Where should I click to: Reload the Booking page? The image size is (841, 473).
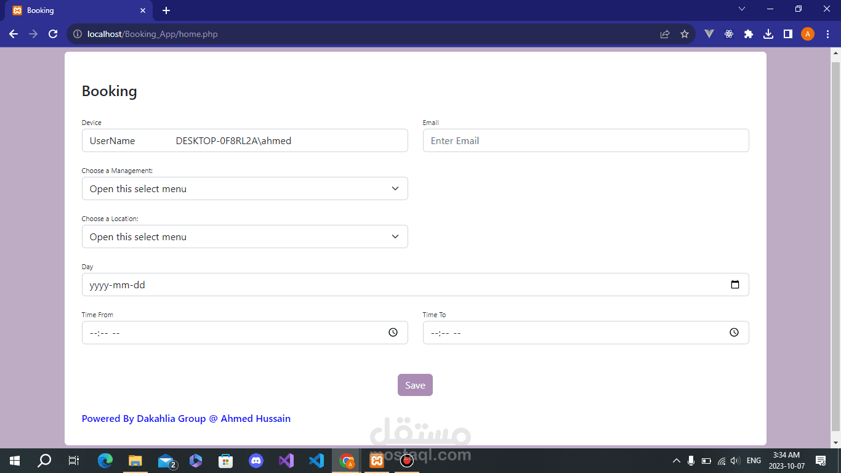click(53, 34)
